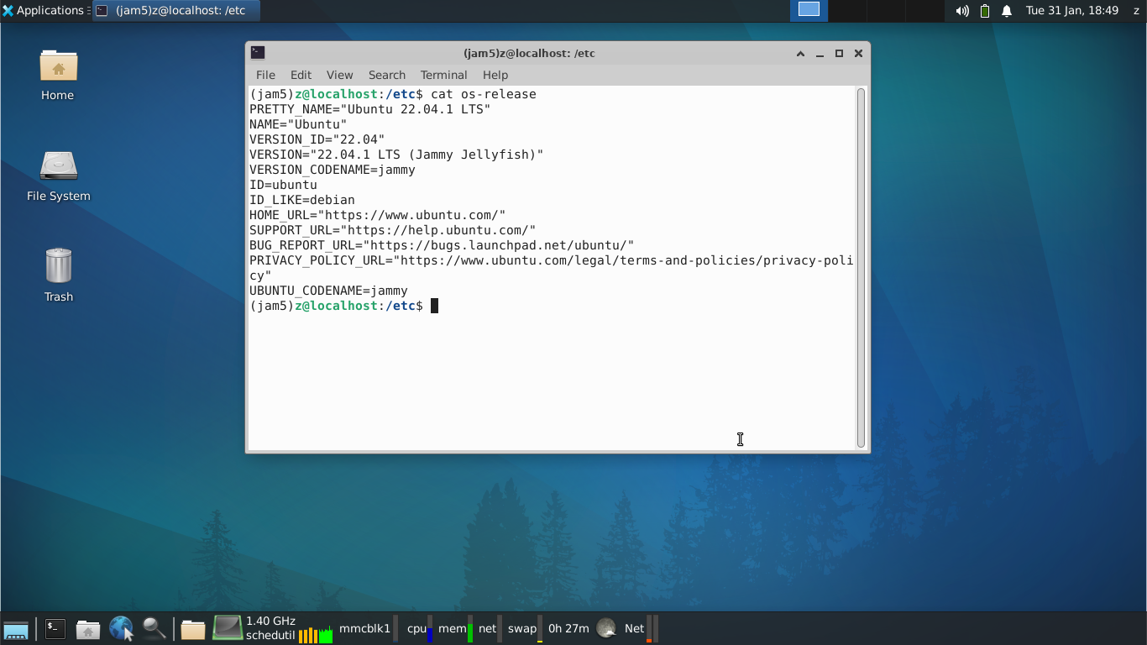1147x645 pixels.
Task: Click the PRETTY_NAME line in terminal
Action: point(370,109)
